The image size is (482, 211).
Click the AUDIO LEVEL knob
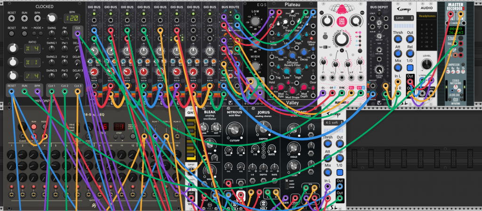tap(426, 65)
